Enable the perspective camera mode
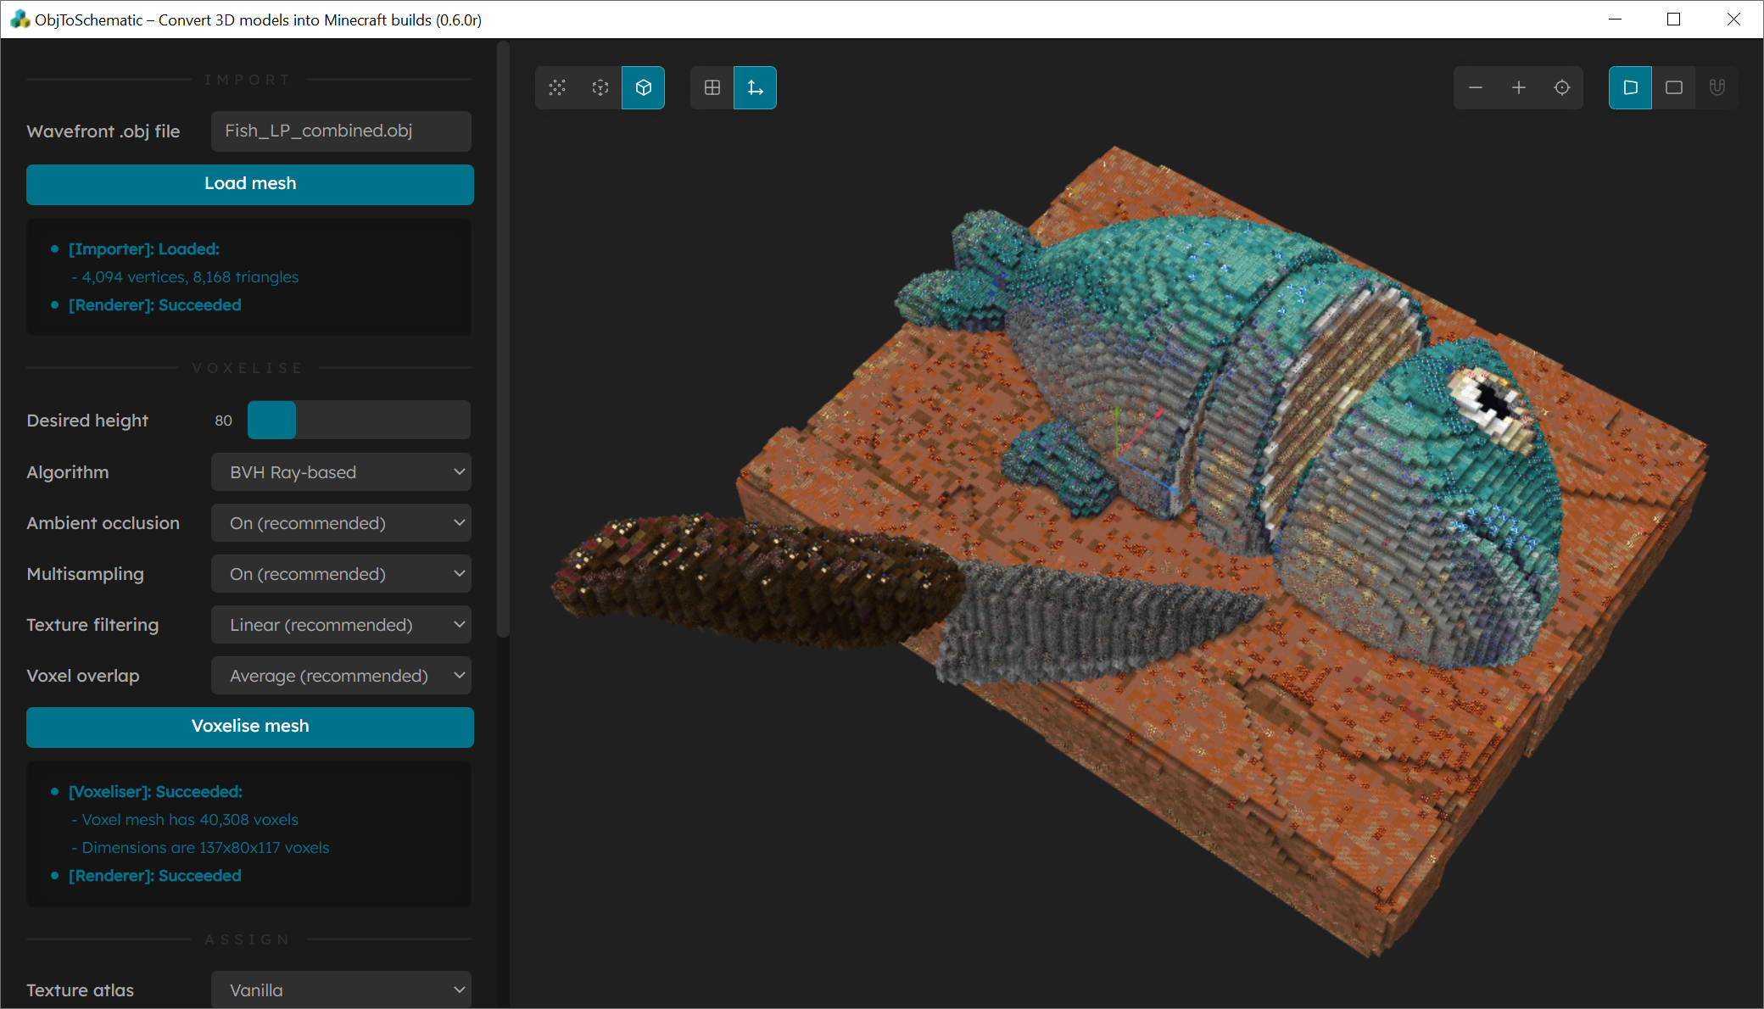 [1631, 87]
